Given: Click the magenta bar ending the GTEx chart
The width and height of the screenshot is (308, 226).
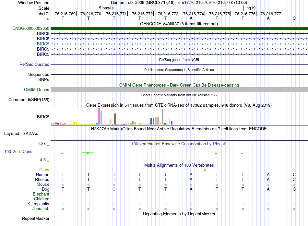Looking at the screenshot, I should coord(172,123).
